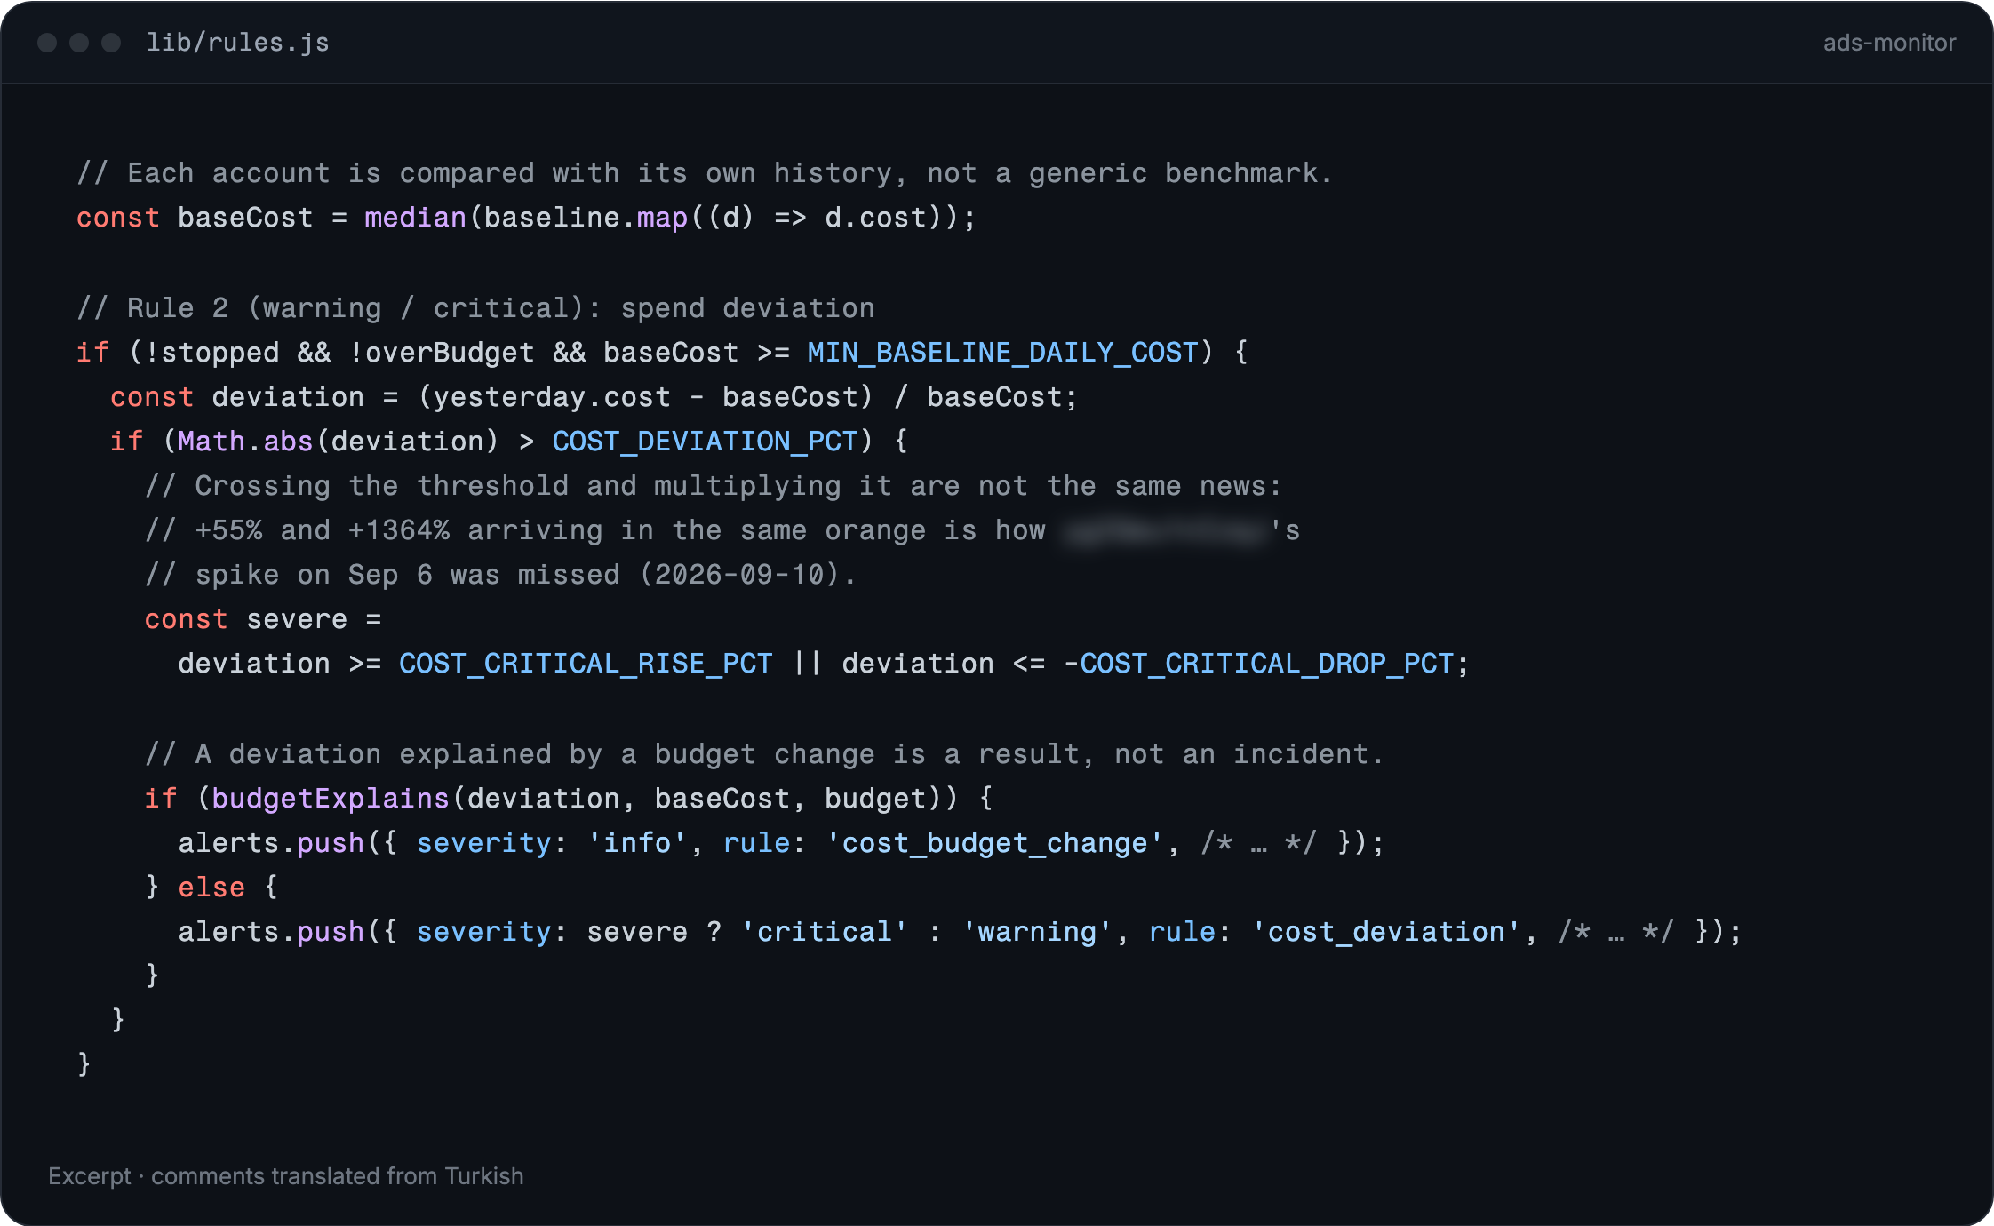Viewport: 1994px width, 1226px height.
Task: Click the lib/rules.js file title
Action: pos(237,43)
